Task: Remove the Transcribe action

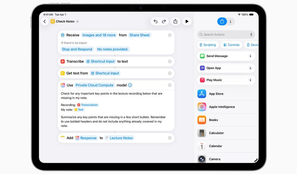Action: click(170, 61)
